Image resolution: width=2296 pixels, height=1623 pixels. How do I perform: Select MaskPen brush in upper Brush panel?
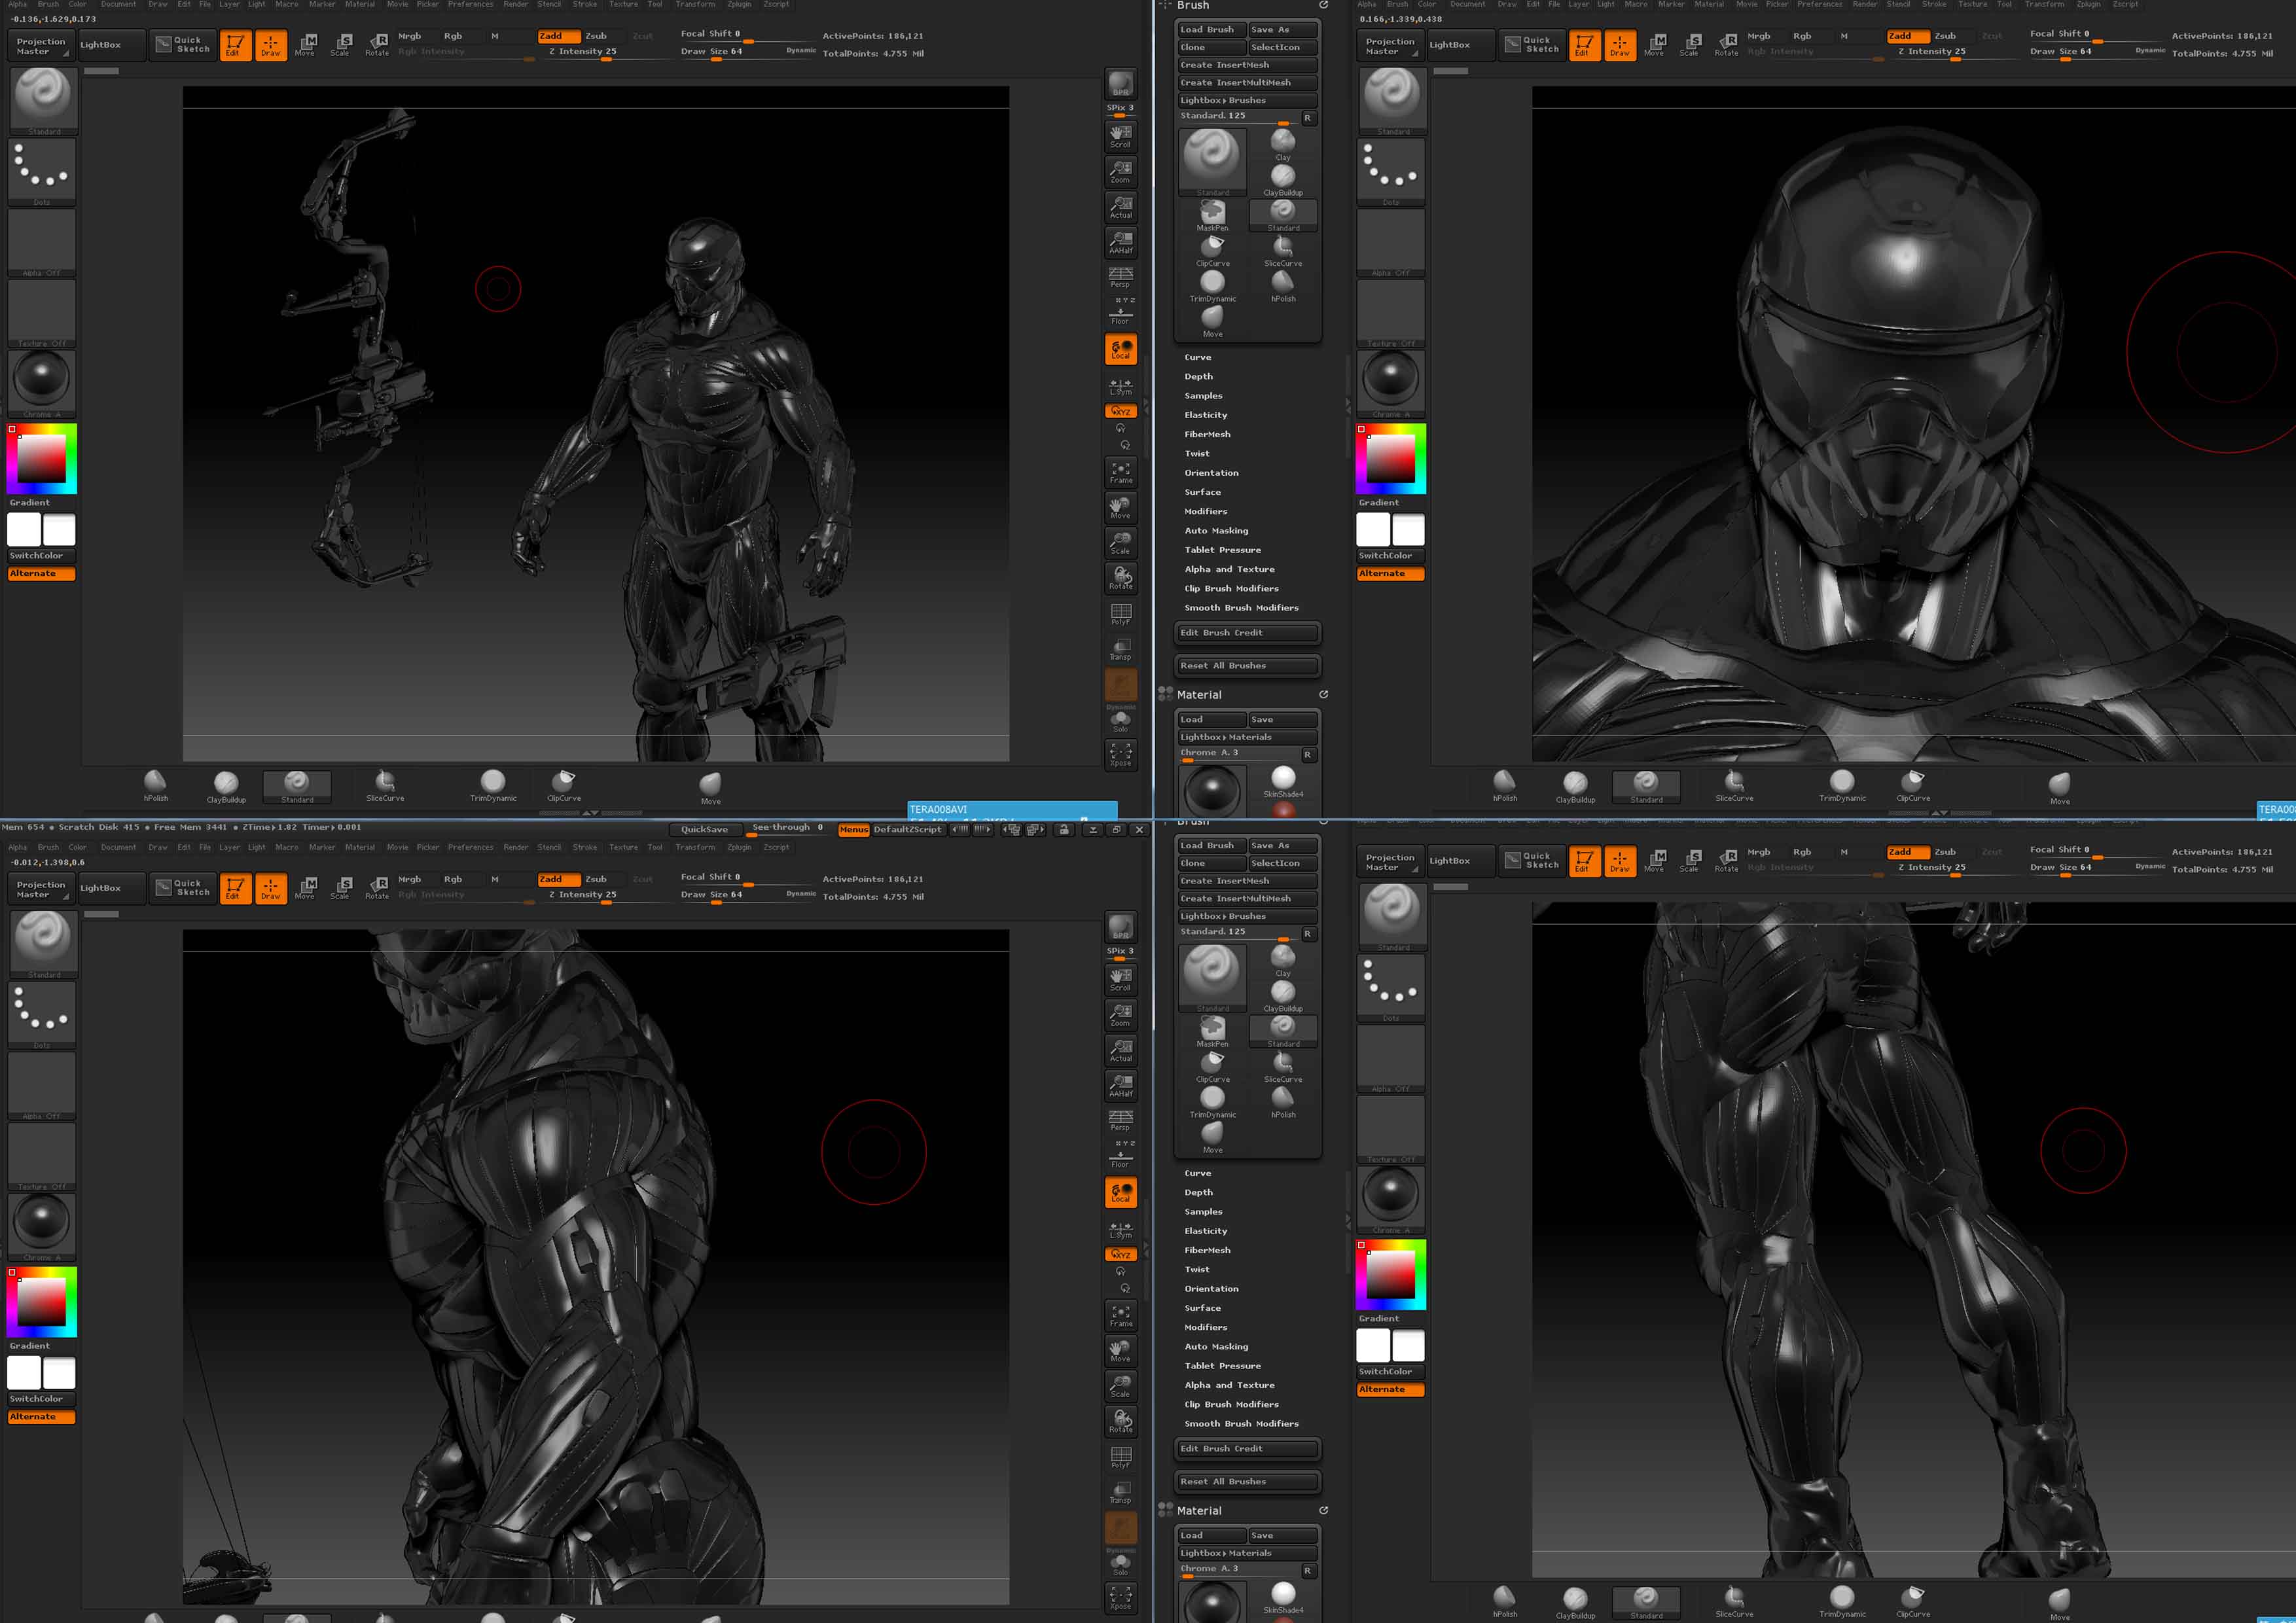[x=1212, y=215]
